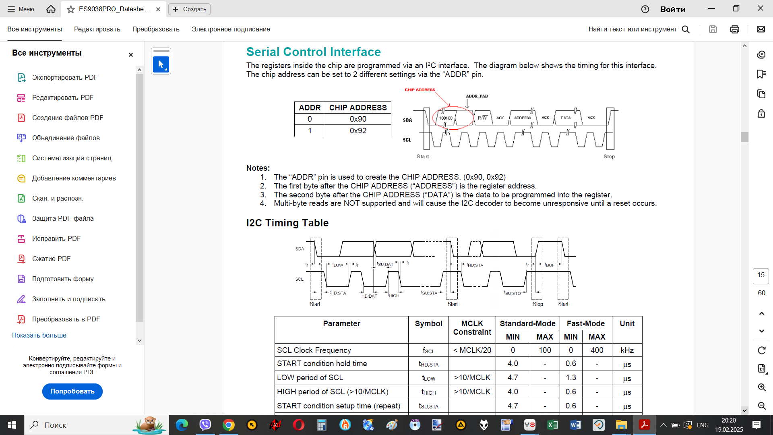Open the page display settings icon
Viewport: 773px width, 435px height.
pyautogui.click(x=761, y=369)
